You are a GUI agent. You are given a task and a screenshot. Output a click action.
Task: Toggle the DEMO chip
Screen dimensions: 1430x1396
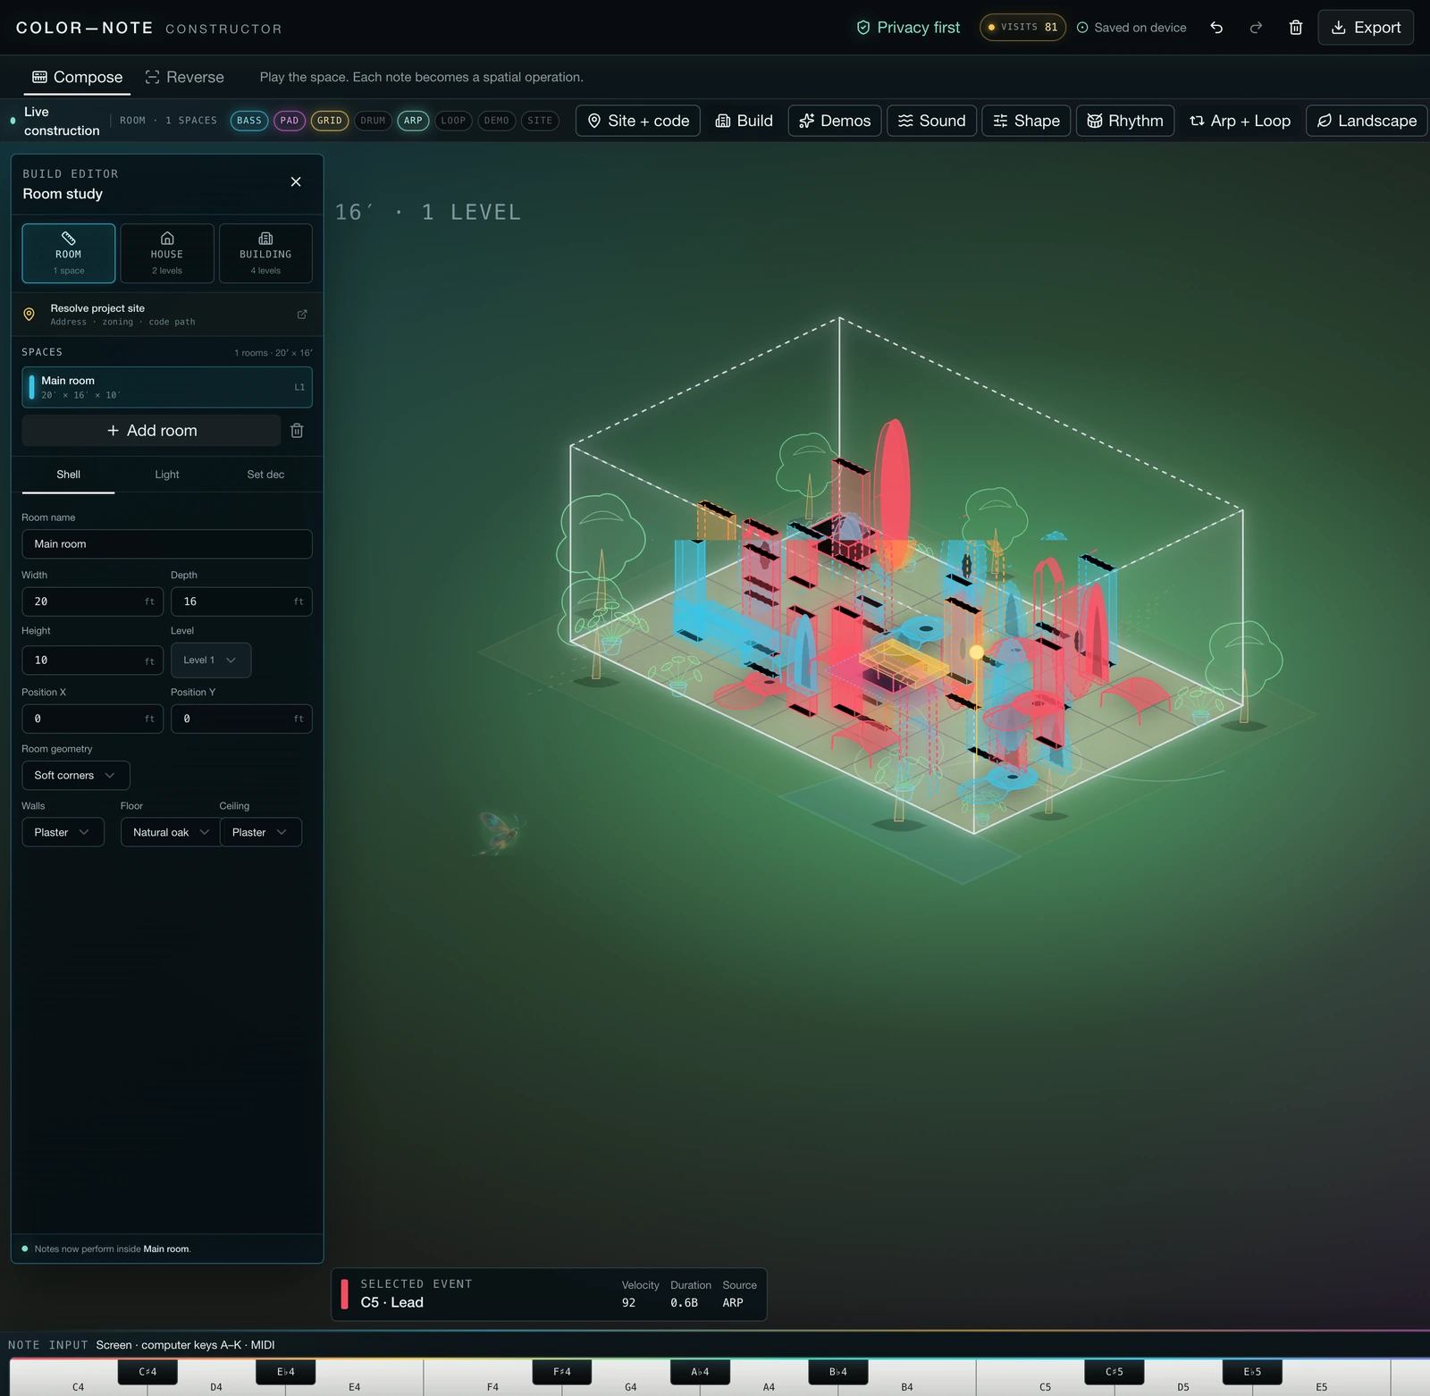pyautogui.click(x=496, y=121)
